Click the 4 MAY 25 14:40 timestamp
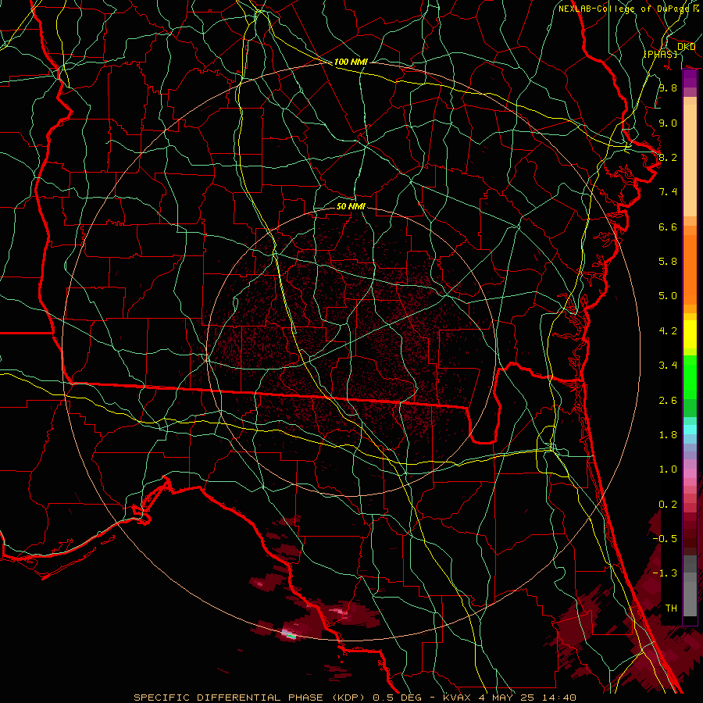 pos(528,698)
